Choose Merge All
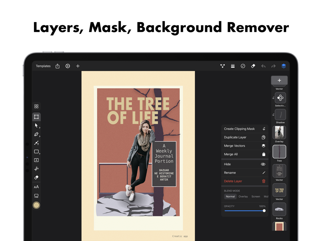The image size is (322, 241). tap(245, 154)
